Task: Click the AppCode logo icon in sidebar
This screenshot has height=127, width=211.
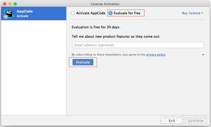Action: coord(9,14)
